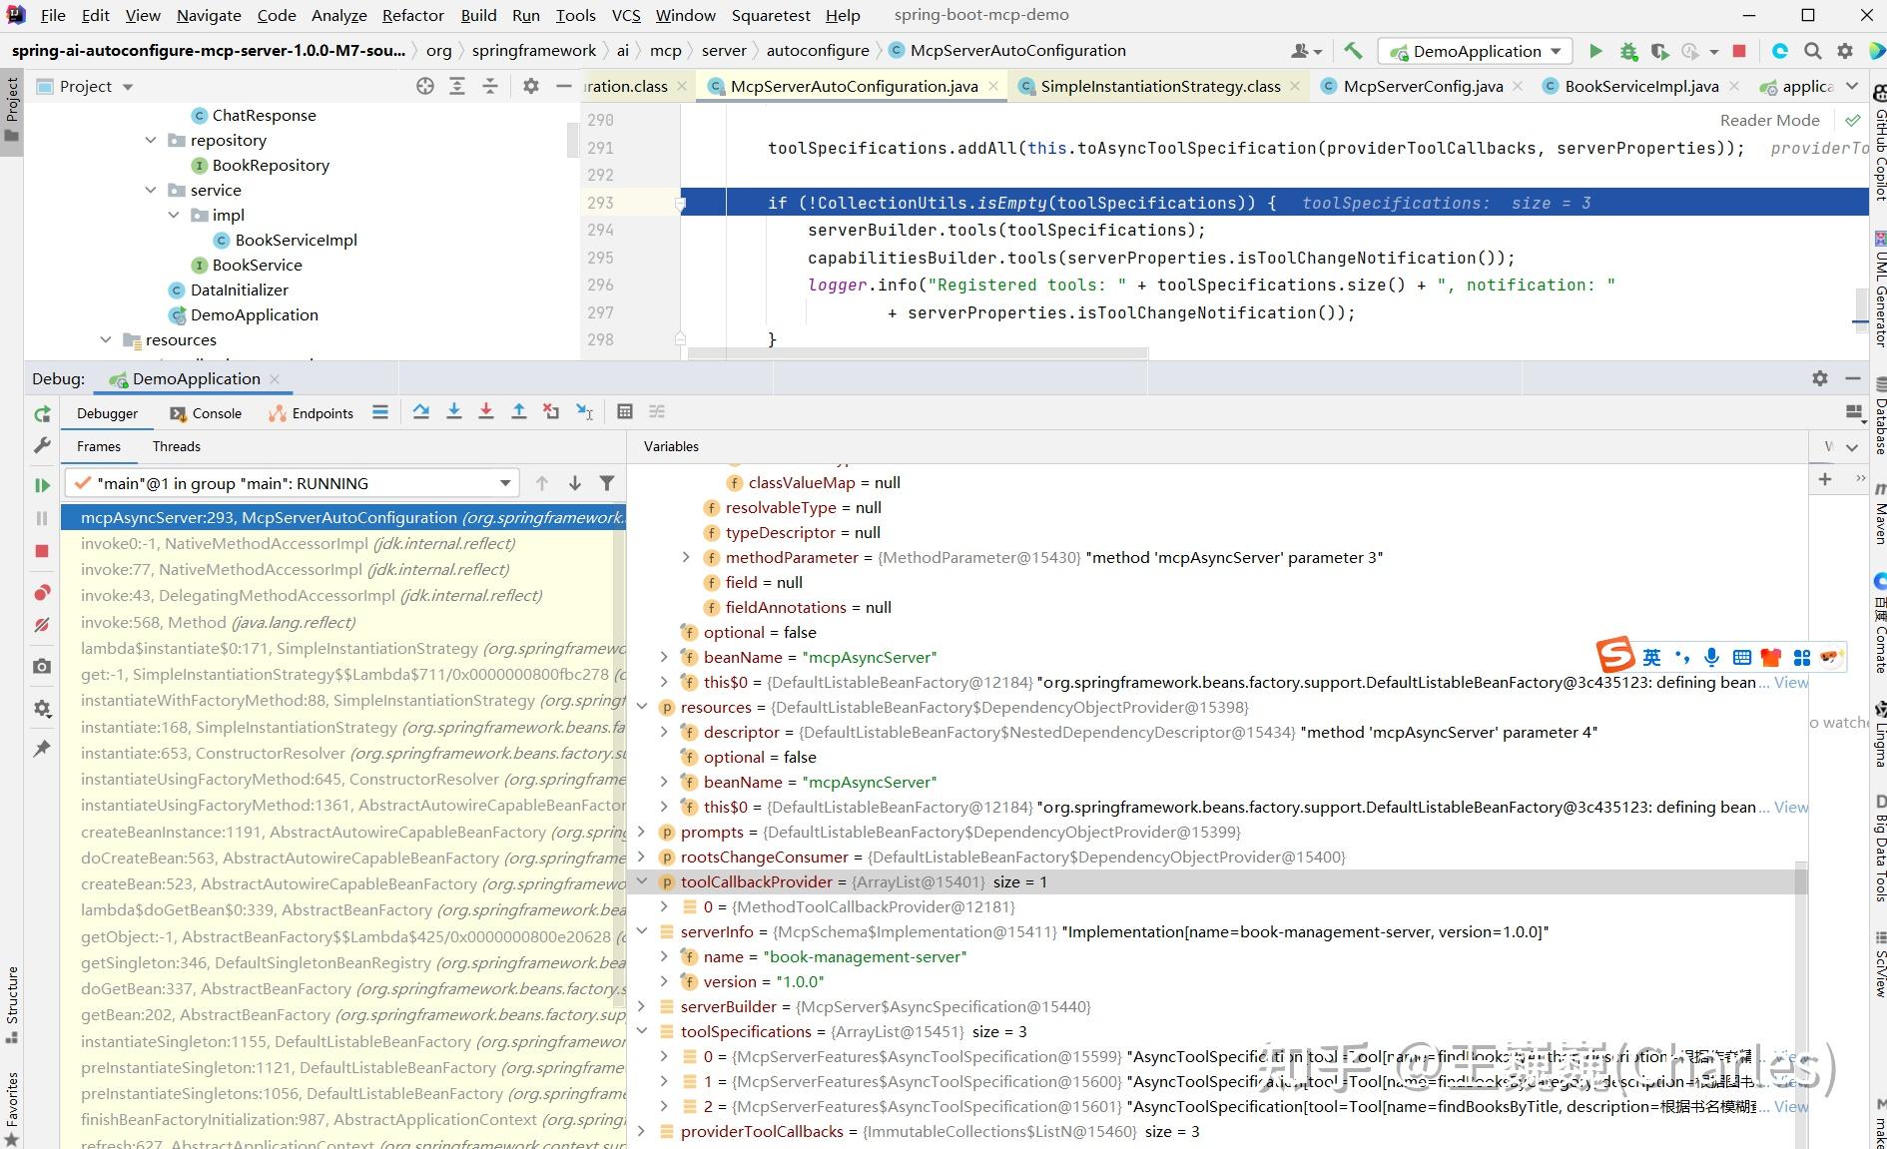This screenshot has width=1887, height=1149.
Task: Click the Step Into debugger icon
Action: tap(454, 412)
